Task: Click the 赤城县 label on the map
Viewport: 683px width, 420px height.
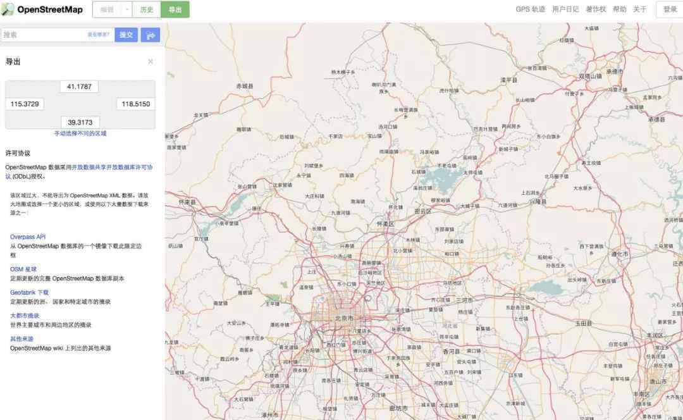Action: pos(244,86)
